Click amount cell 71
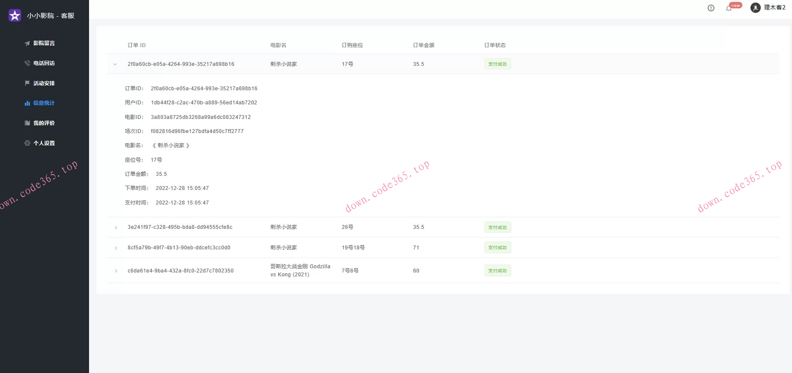This screenshot has height=373, width=792. pos(416,248)
